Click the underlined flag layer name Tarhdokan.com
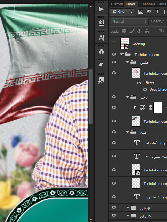Screen dimensions: 167x222 pos(155,122)
